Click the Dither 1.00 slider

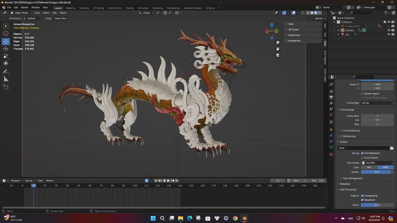tap(377, 205)
